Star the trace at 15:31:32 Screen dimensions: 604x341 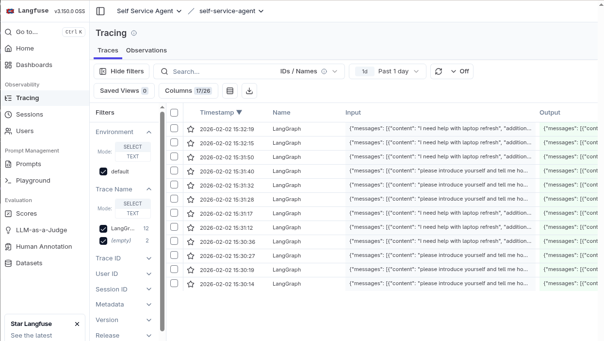tap(191, 186)
